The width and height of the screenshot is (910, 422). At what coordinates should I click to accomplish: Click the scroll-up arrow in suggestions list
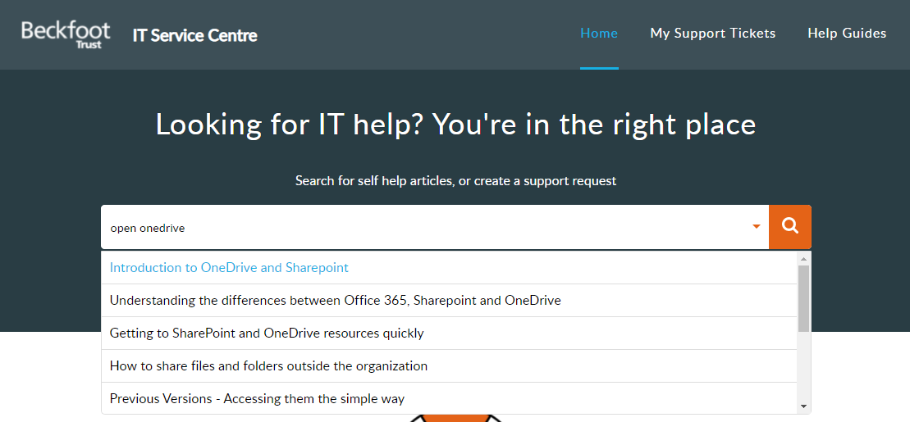pos(804,259)
